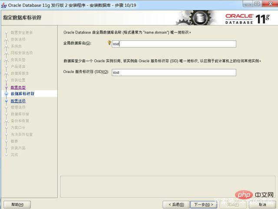The width and height of the screenshot is (278, 209).
Task: Click the 安装类型 step in sidebar
Action: [18, 60]
